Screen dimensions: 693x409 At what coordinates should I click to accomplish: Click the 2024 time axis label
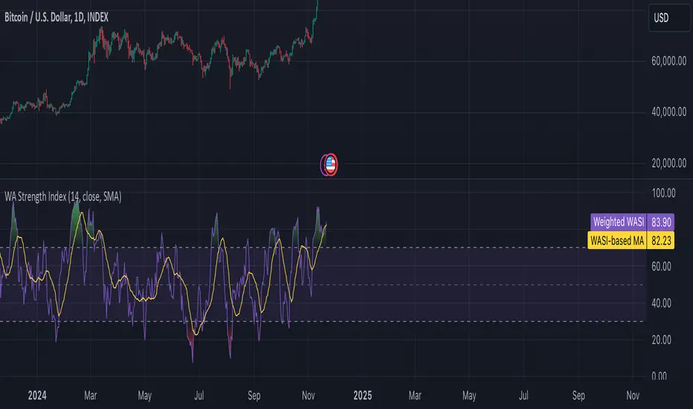coord(37,396)
